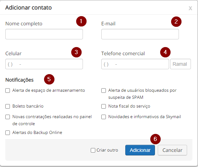Click the red number 4 marker badge

click(165, 52)
